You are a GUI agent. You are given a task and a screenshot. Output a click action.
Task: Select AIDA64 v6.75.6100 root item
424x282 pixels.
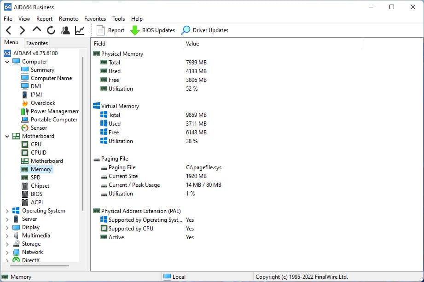pos(30,53)
